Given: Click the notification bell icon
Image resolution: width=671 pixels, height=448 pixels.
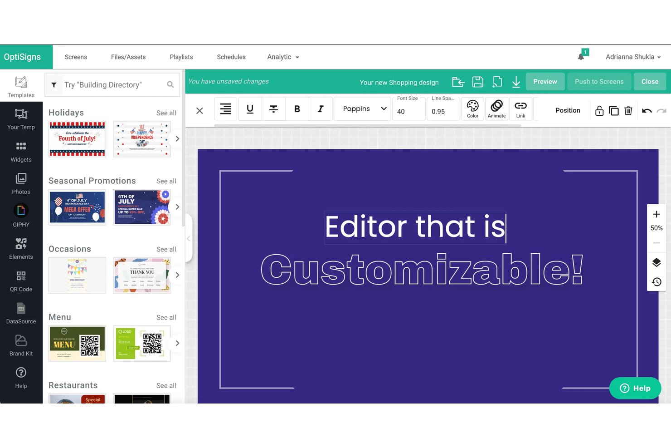Looking at the screenshot, I should 581,56.
